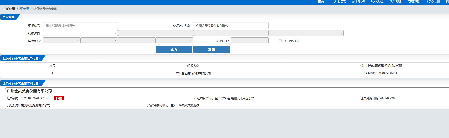
Task: Click 证书到期日期 2027-03-20 text
Action: (x=377, y=98)
